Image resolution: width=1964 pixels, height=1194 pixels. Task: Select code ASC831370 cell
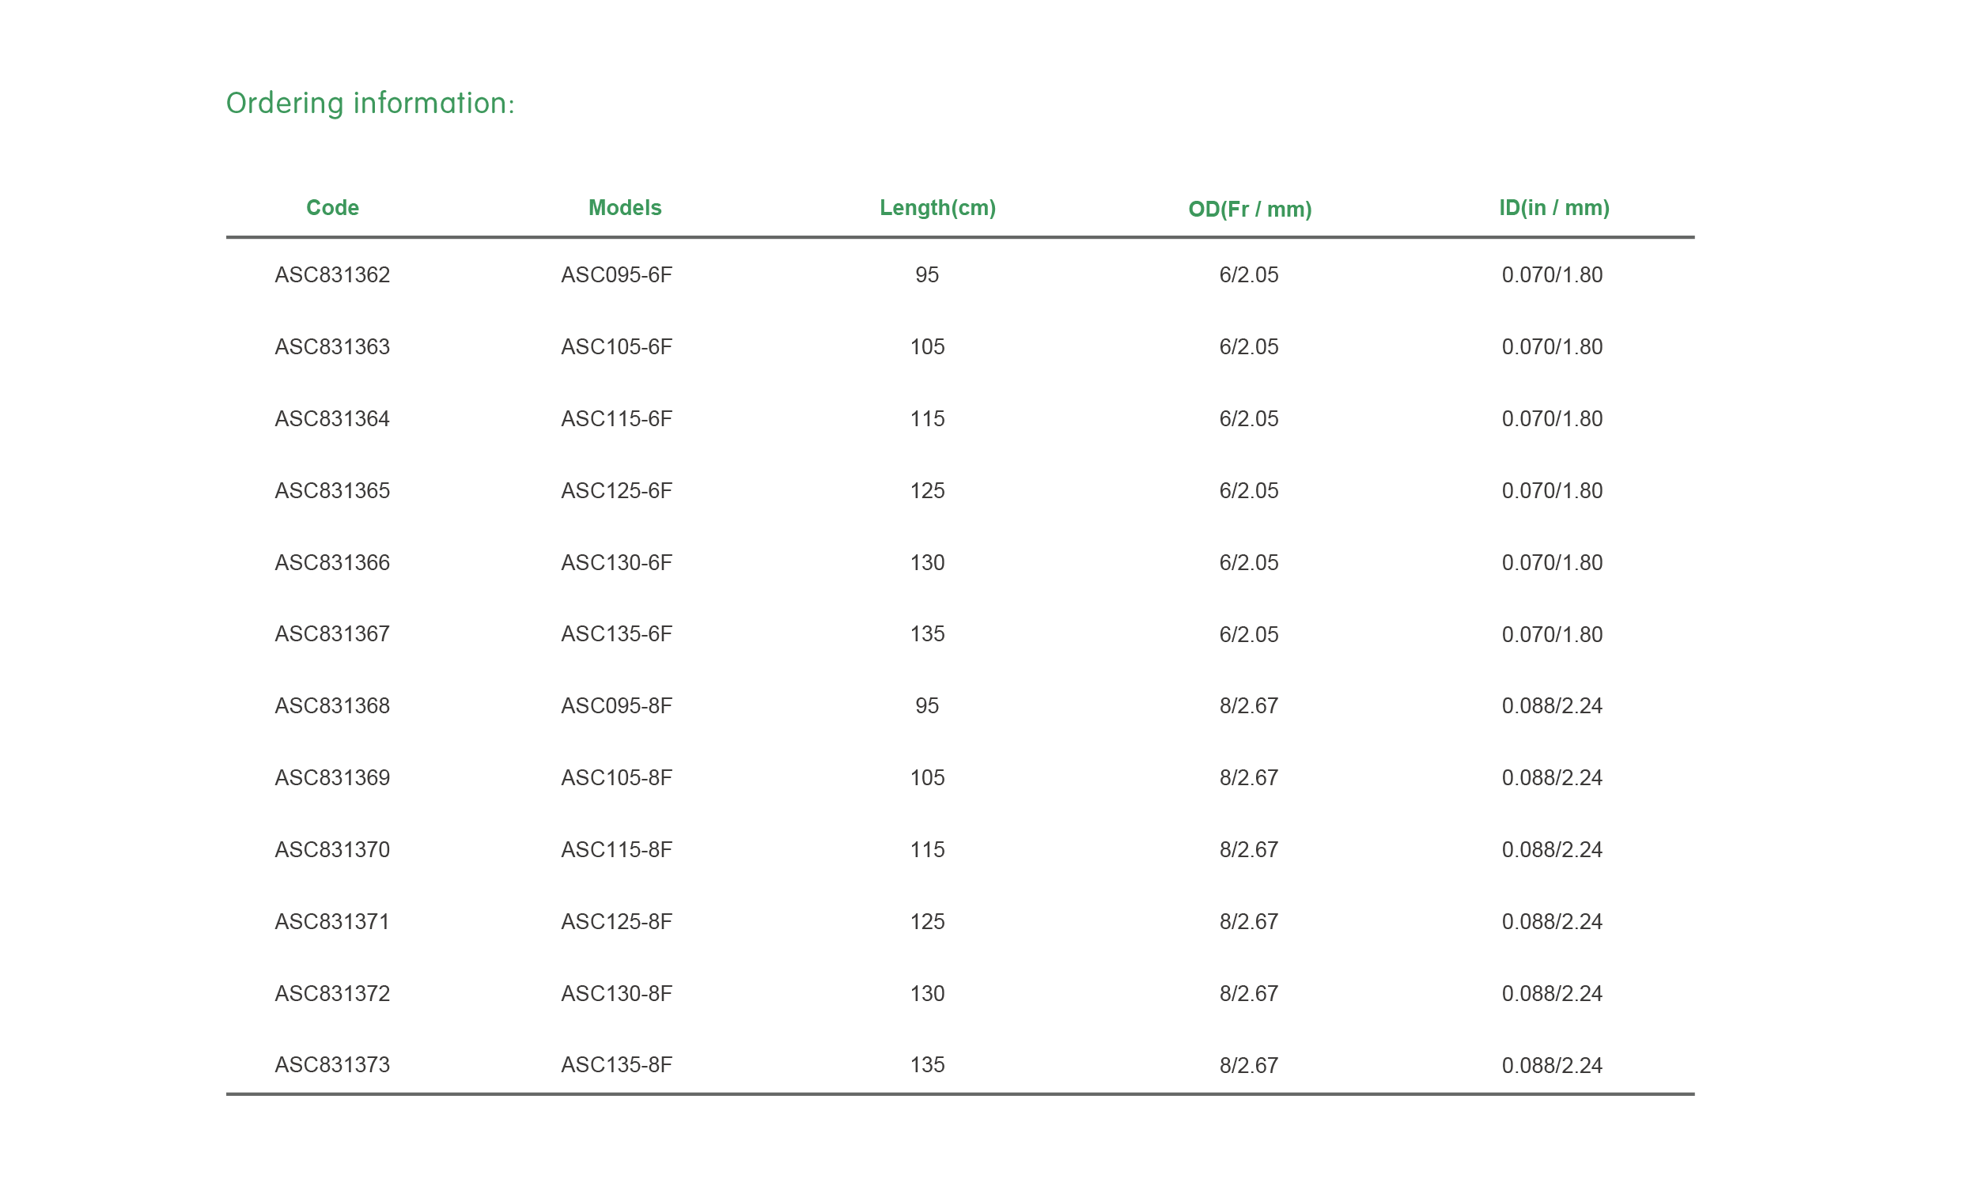[x=332, y=850]
